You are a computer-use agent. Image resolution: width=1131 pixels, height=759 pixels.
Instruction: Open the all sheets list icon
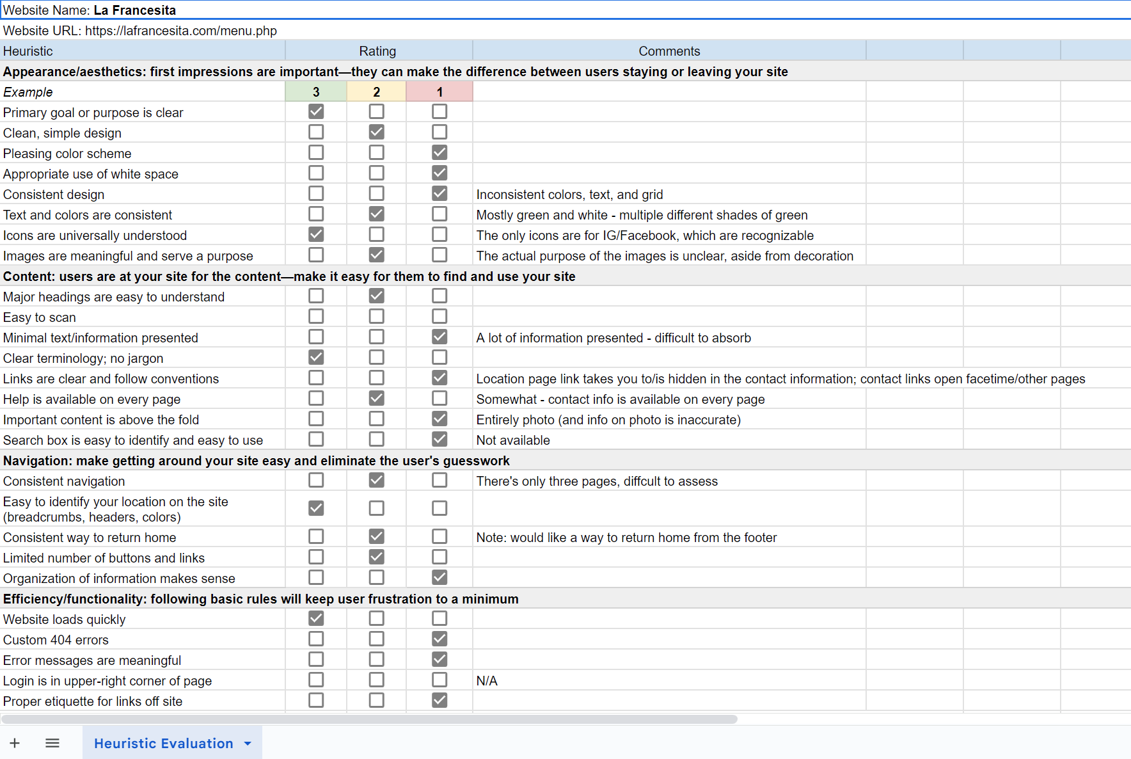(52, 743)
